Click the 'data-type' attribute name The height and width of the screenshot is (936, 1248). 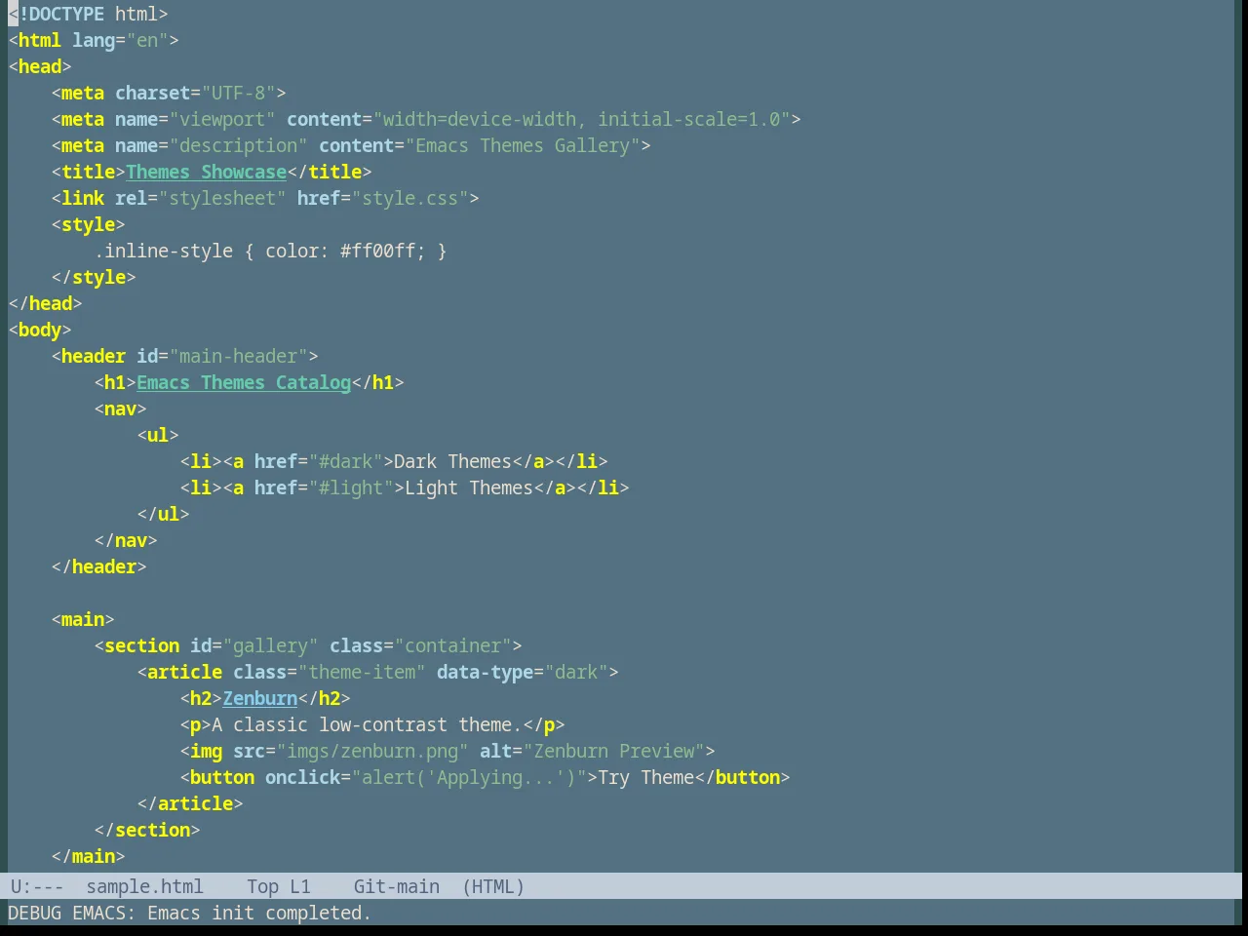tap(485, 672)
